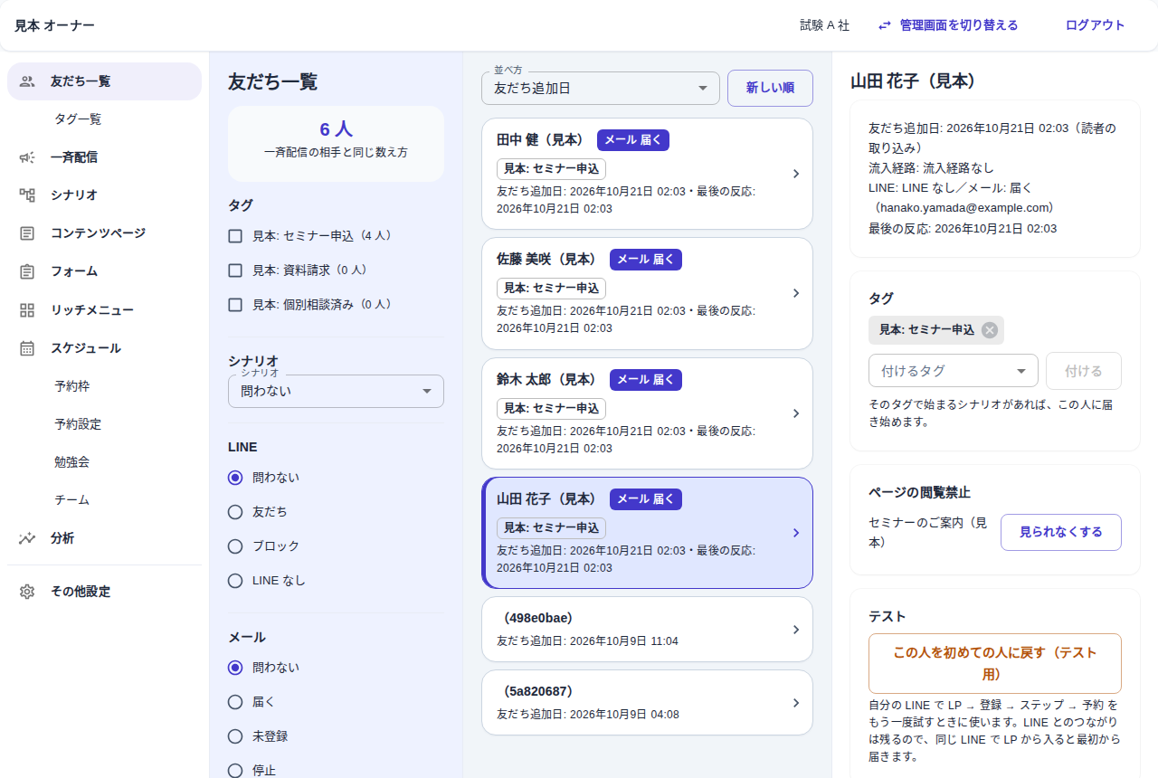This screenshot has height=778, width=1158.
Task: Open 予約設定 in the sidebar
Action: pos(104,424)
